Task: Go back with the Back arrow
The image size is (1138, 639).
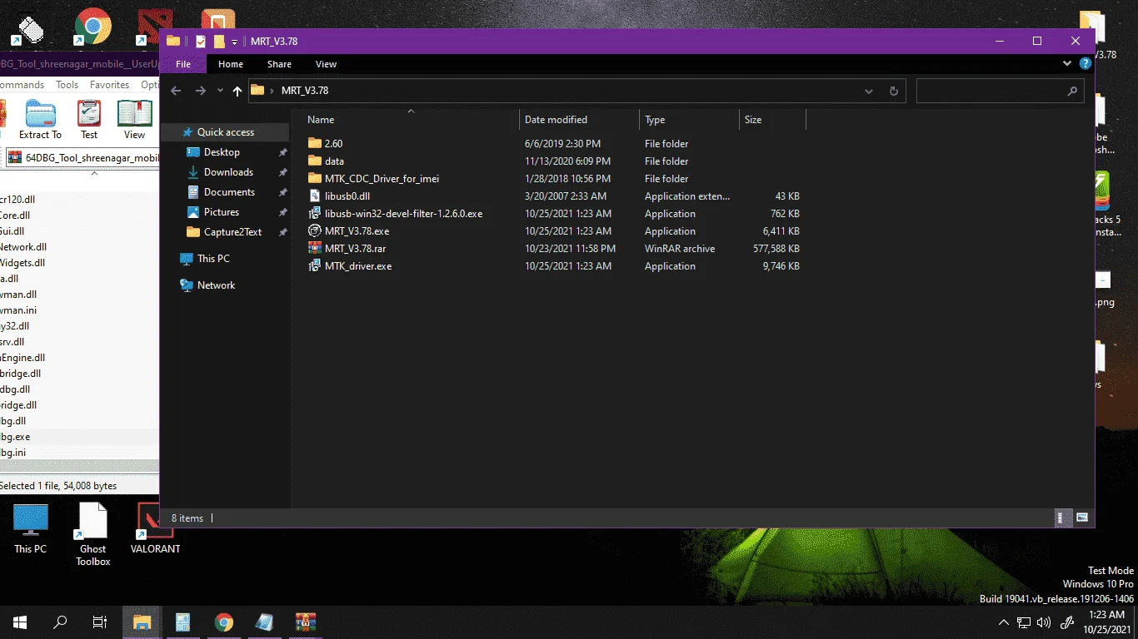Action: [x=176, y=91]
